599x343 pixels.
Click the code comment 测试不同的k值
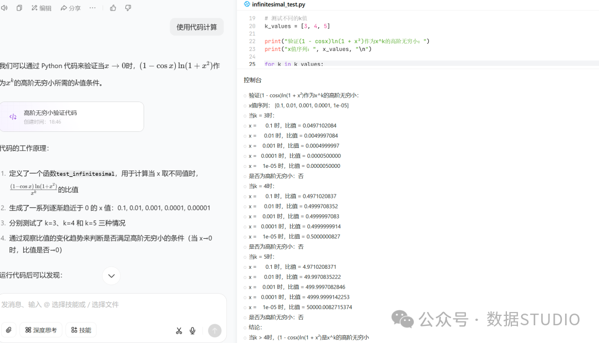(x=286, y=18)
